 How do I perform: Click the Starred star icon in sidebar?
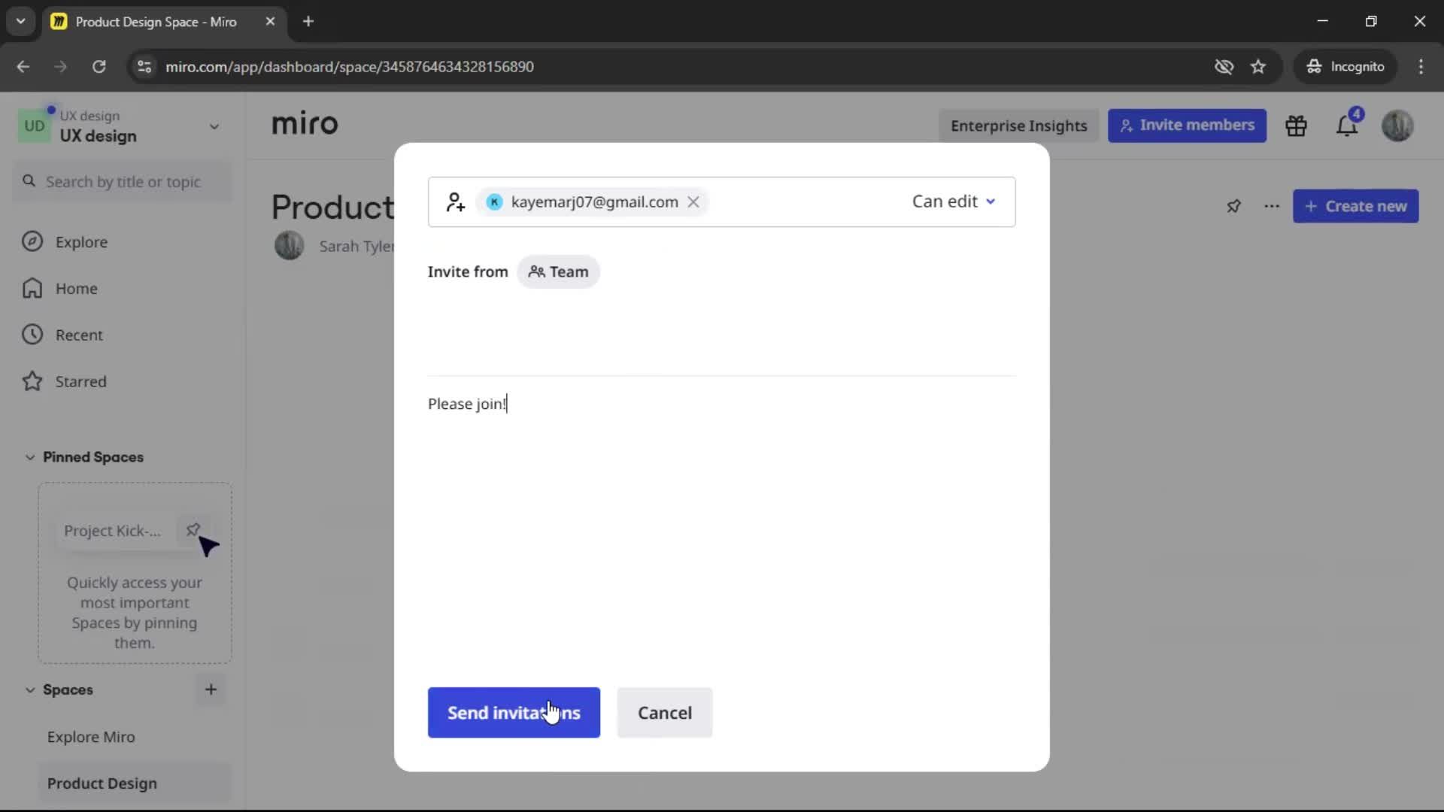(32, 381)
